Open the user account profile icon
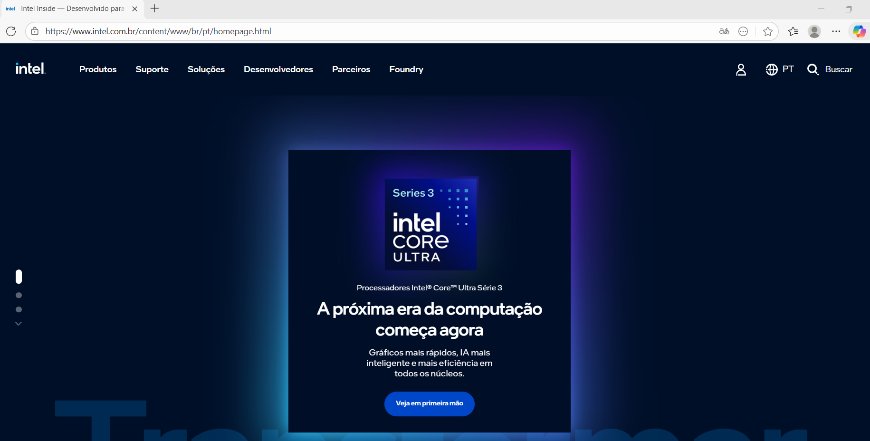Viewport: 870px width, 441px height. [x=741, y=70]
